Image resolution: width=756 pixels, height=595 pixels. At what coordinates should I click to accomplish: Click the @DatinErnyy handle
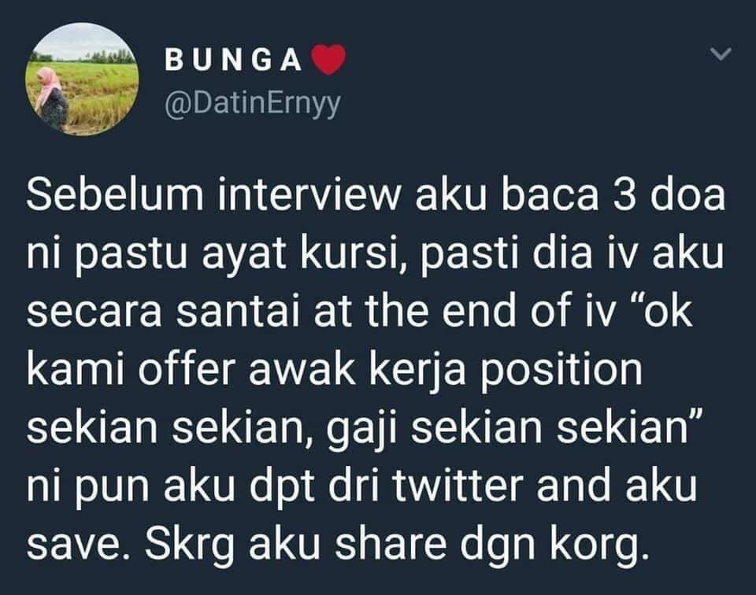click(252, 103)
